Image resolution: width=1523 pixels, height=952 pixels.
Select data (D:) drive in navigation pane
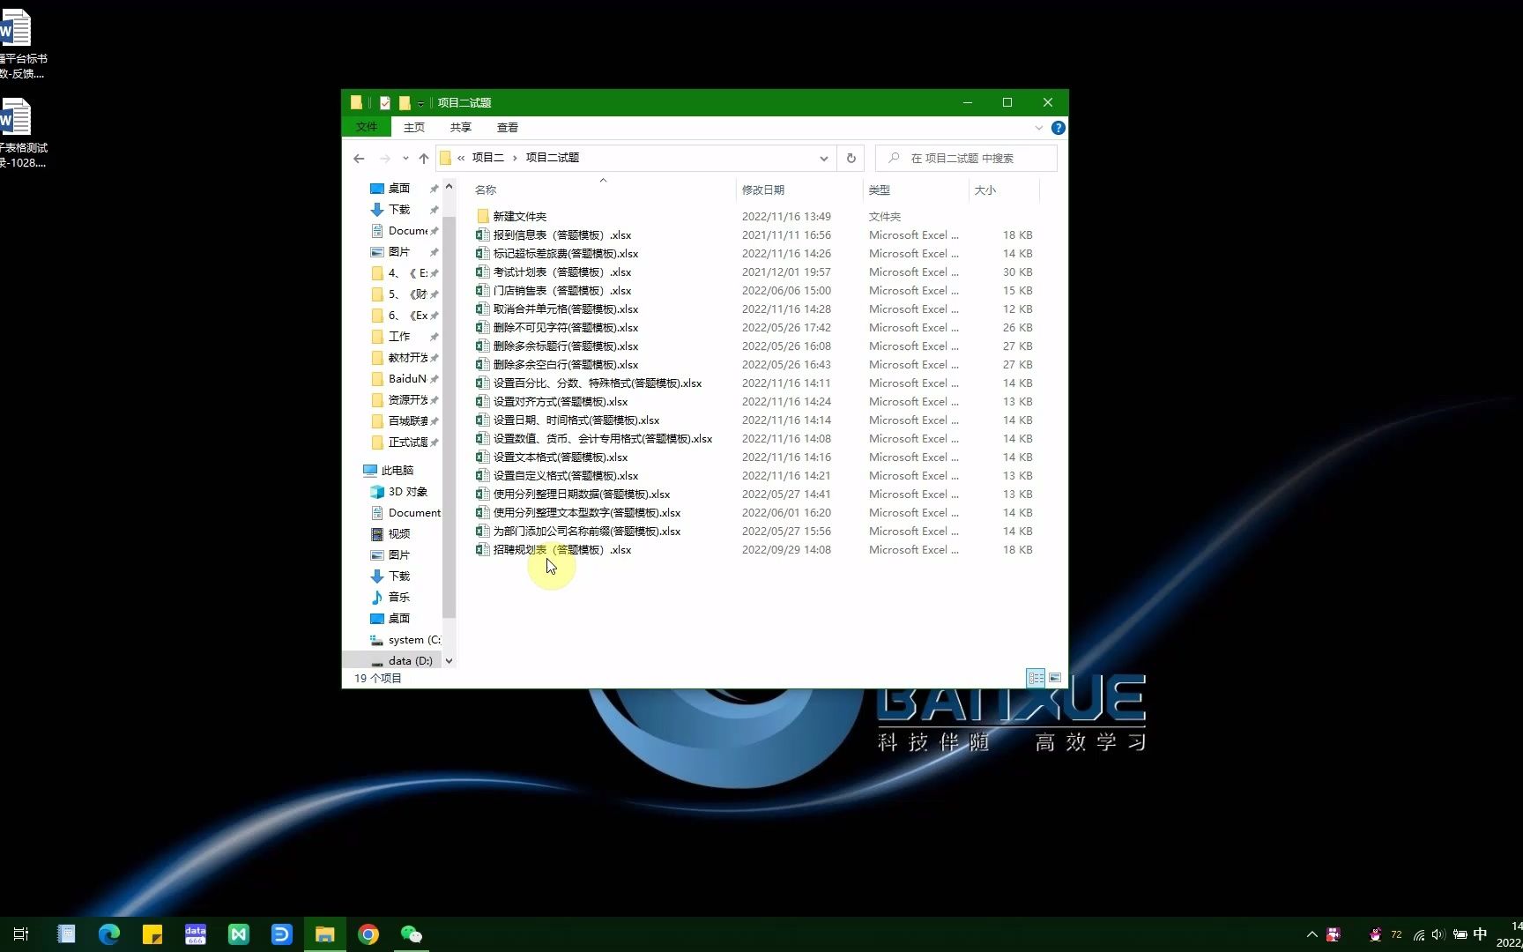point(410,661)
